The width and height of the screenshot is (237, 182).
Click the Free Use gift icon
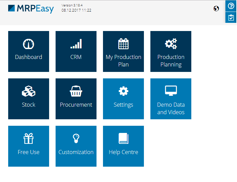pos(29,138)
